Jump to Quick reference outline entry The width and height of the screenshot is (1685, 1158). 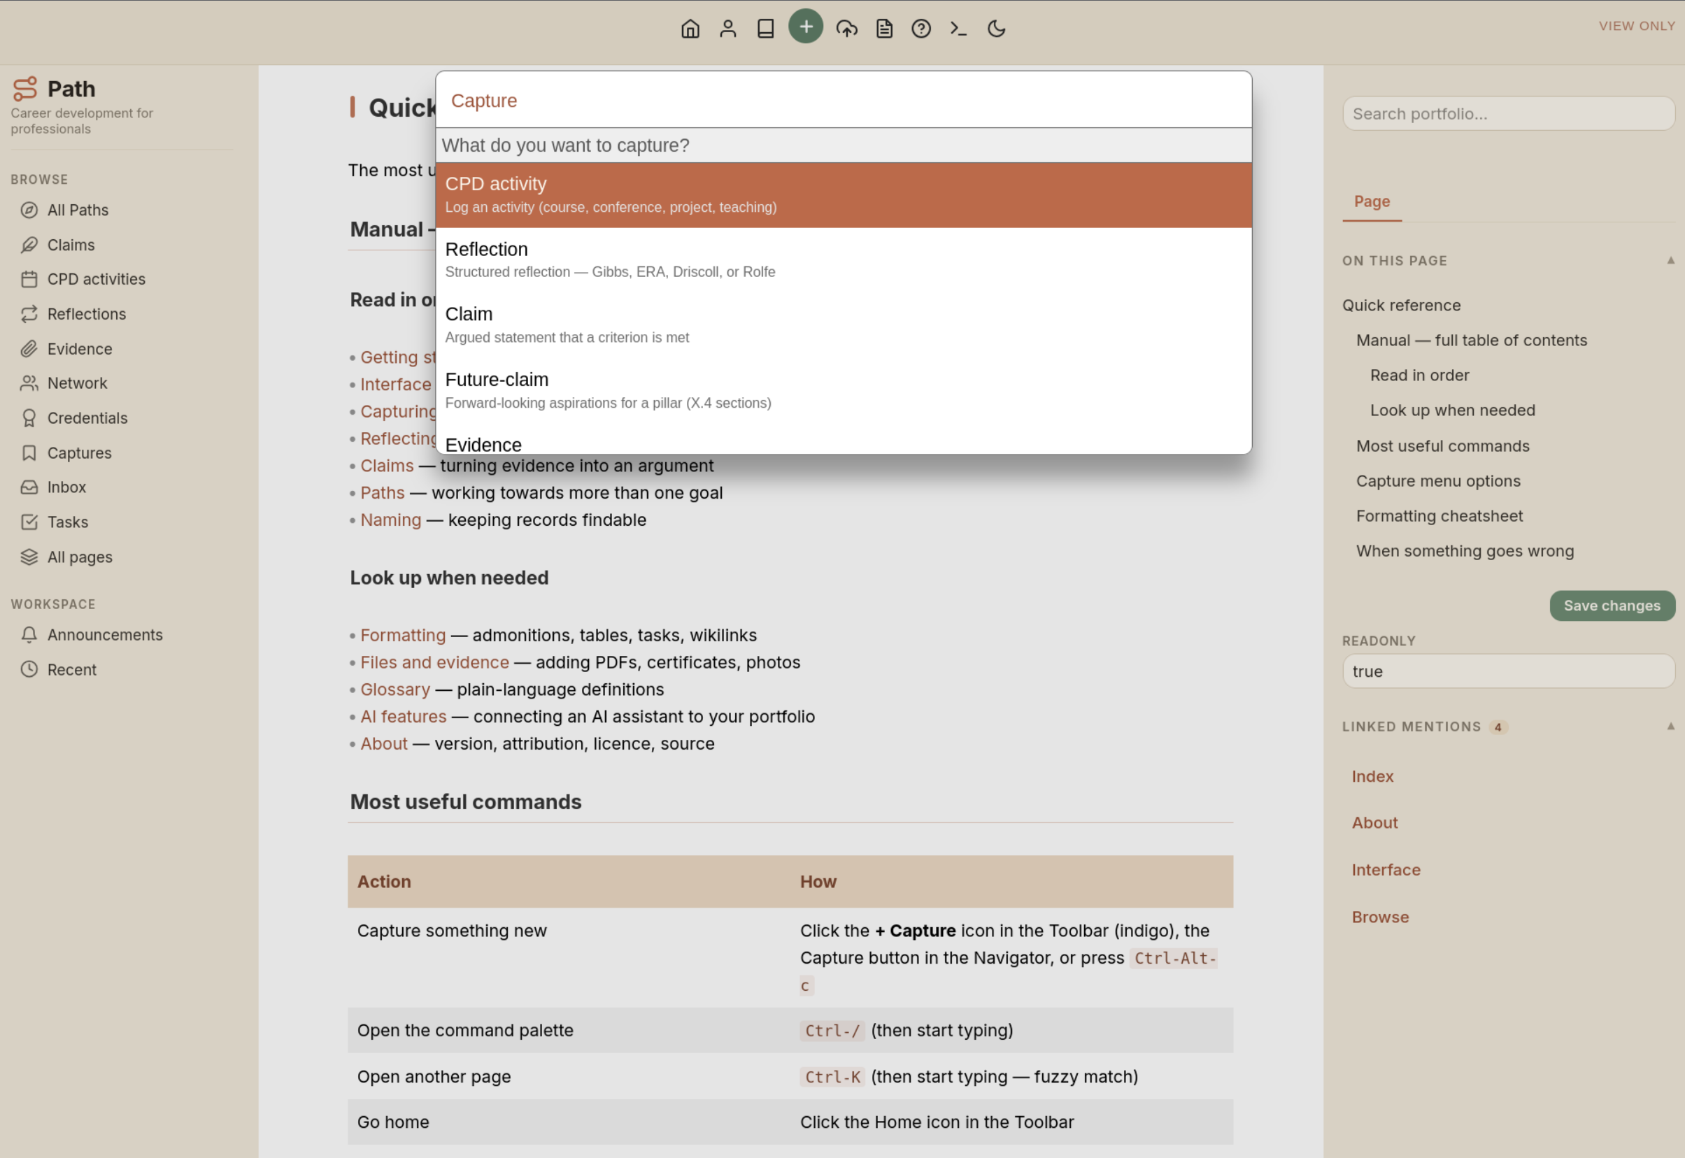[1401, 306]
